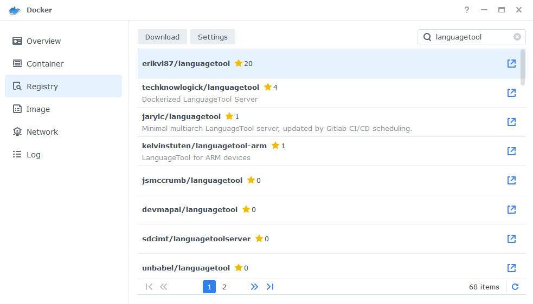Open the Network section
Screen dimensions: 533x304
[63, 132]
